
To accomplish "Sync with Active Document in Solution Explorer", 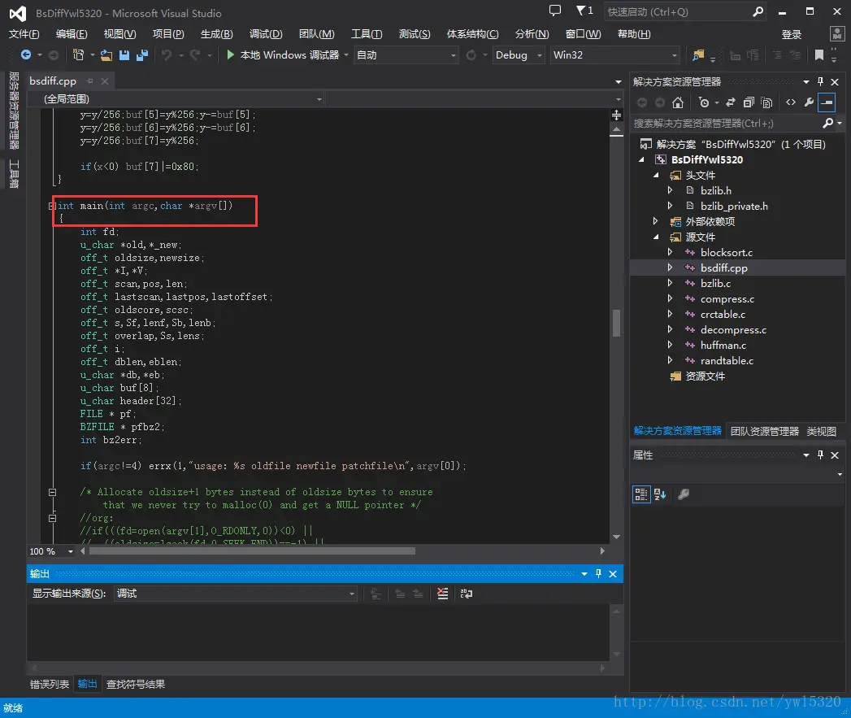I will click(x=731, y=102).
